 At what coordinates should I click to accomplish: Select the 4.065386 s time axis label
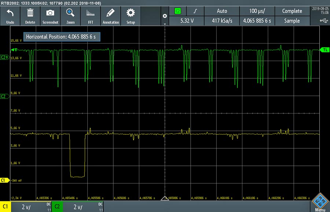44,198
